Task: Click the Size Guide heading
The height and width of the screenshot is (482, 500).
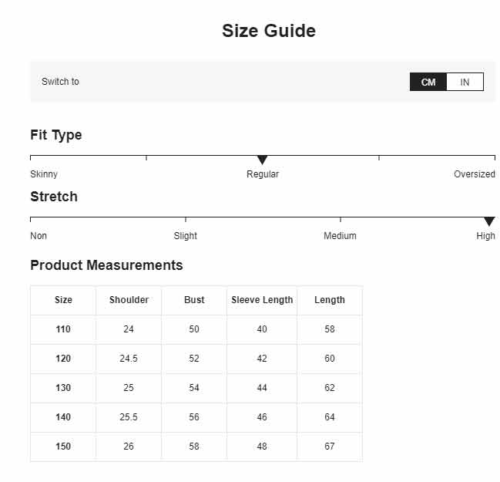Action: click(269, 31)
